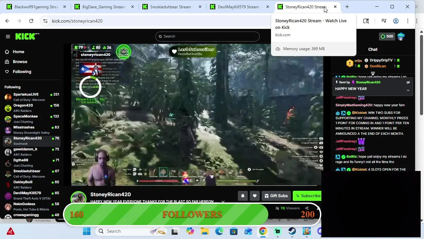This screenshot has height=239, width=424.
Task: Click the kick.com/stoneyrican420 address bar
Action: tap(77, 21)
